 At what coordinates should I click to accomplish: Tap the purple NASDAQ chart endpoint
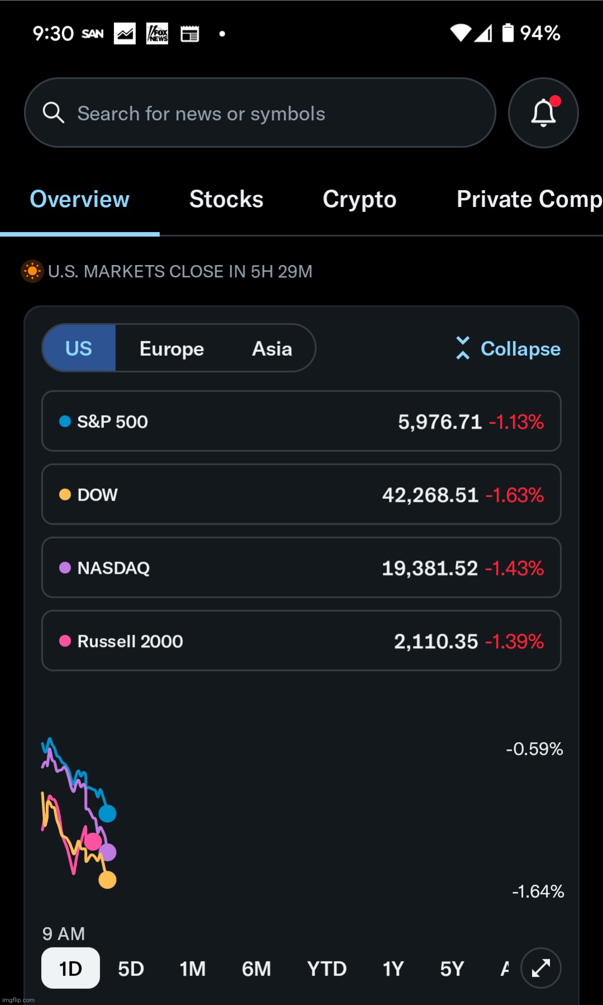(x=107, y=852)
